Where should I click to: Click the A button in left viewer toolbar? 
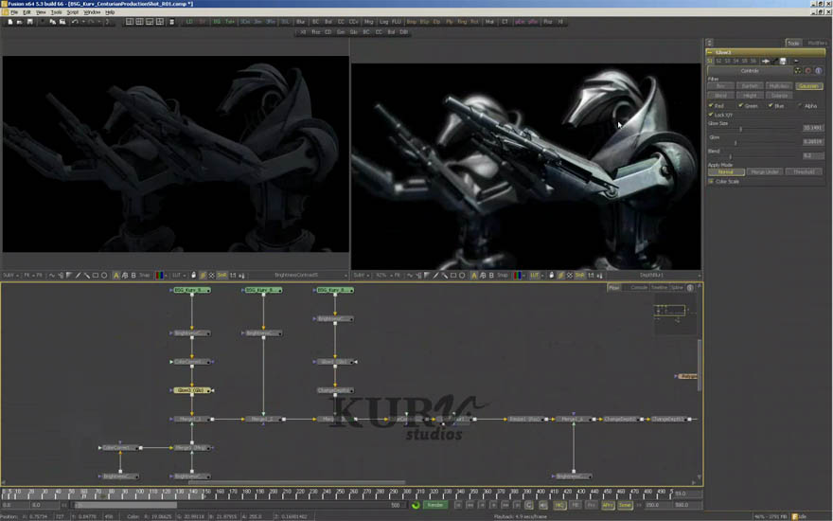click(116, 276)
